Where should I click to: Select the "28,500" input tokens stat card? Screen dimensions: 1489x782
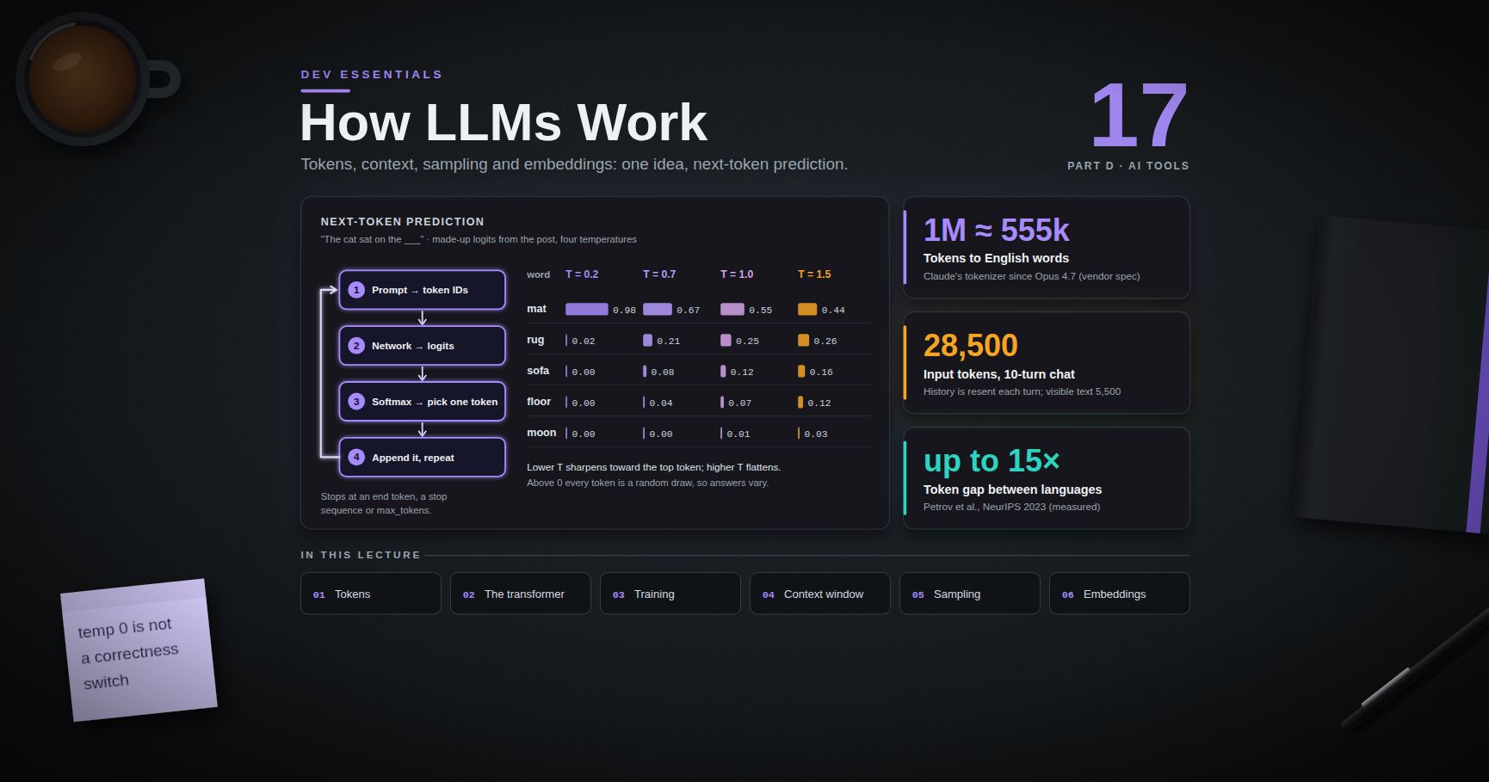click(x=1047, y=363)
